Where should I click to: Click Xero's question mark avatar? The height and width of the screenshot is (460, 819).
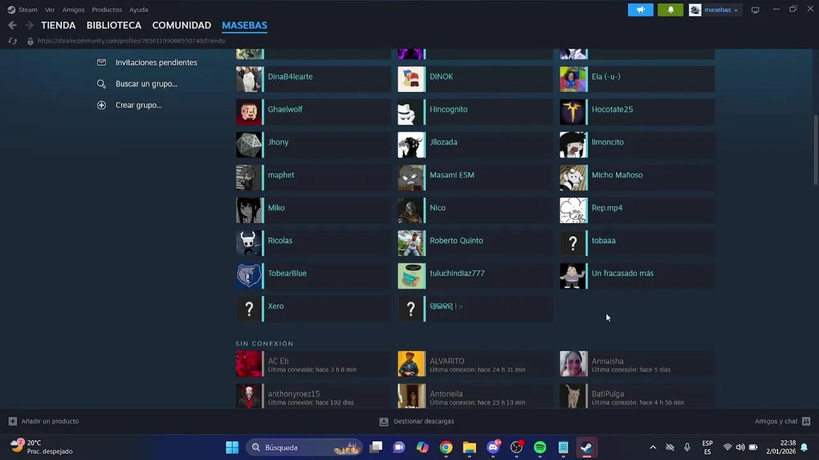click(249, 309)
